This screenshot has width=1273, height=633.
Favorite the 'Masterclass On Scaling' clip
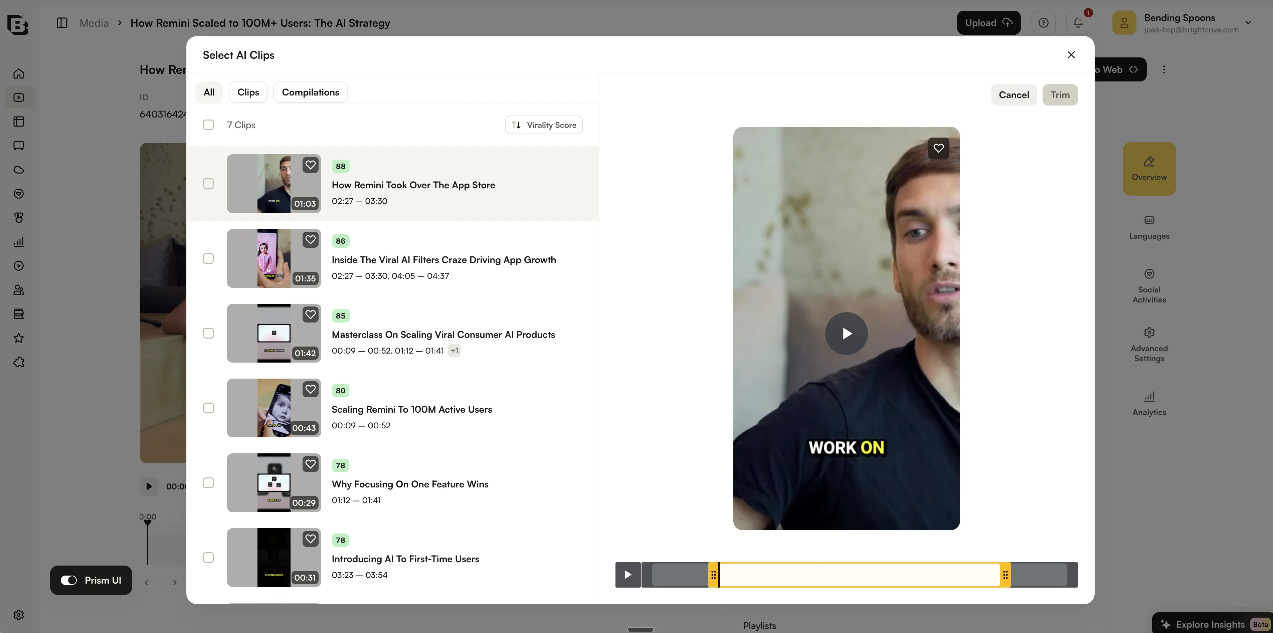(x=310, y=314)
